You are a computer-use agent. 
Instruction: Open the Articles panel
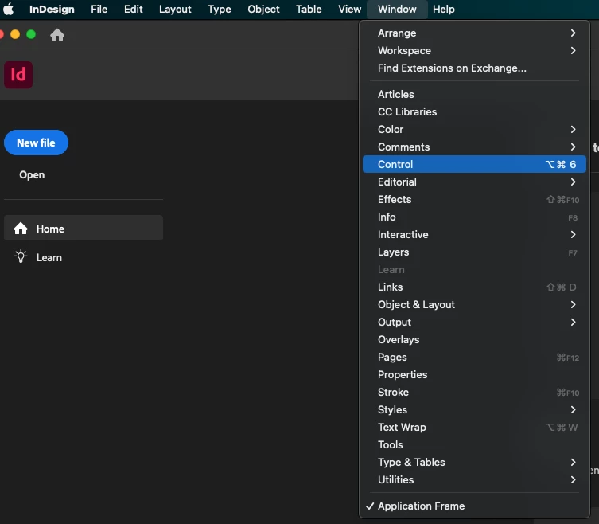(x=474, y=94)
